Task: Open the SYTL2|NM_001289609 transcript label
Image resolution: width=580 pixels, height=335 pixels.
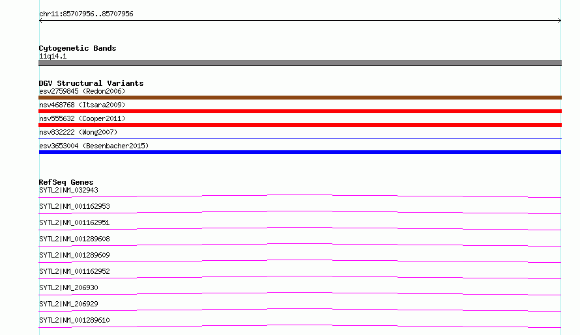Action: tap(74, 255)
